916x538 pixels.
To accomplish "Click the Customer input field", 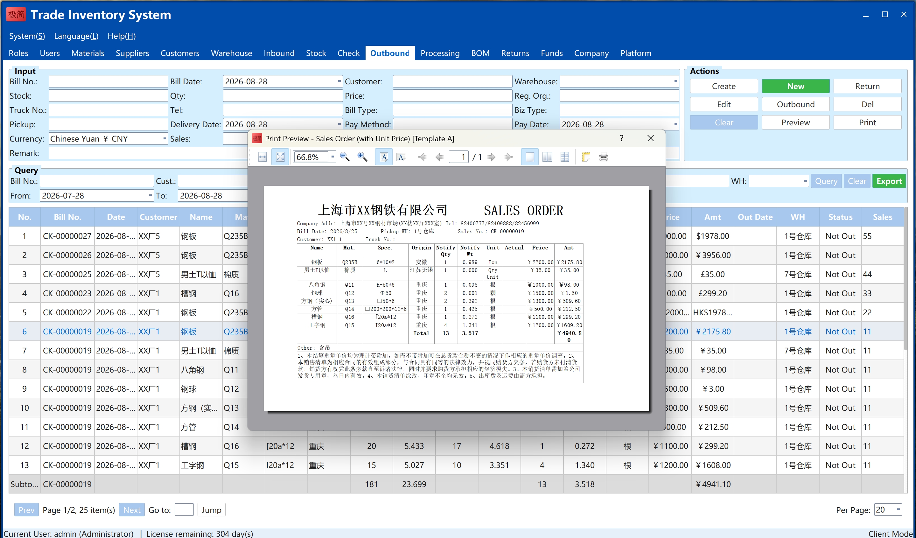I will coord(452,81).
